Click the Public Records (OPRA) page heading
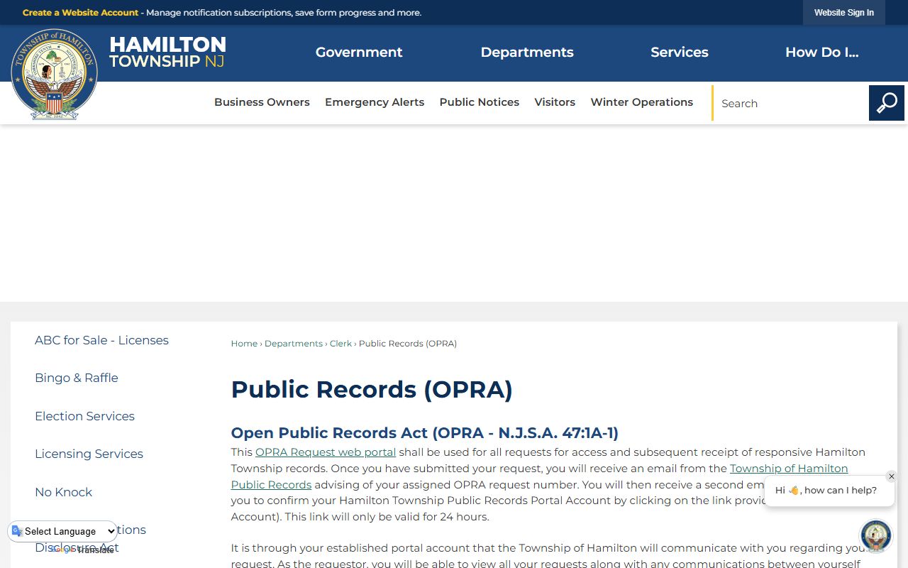 [x=372, y=389]
